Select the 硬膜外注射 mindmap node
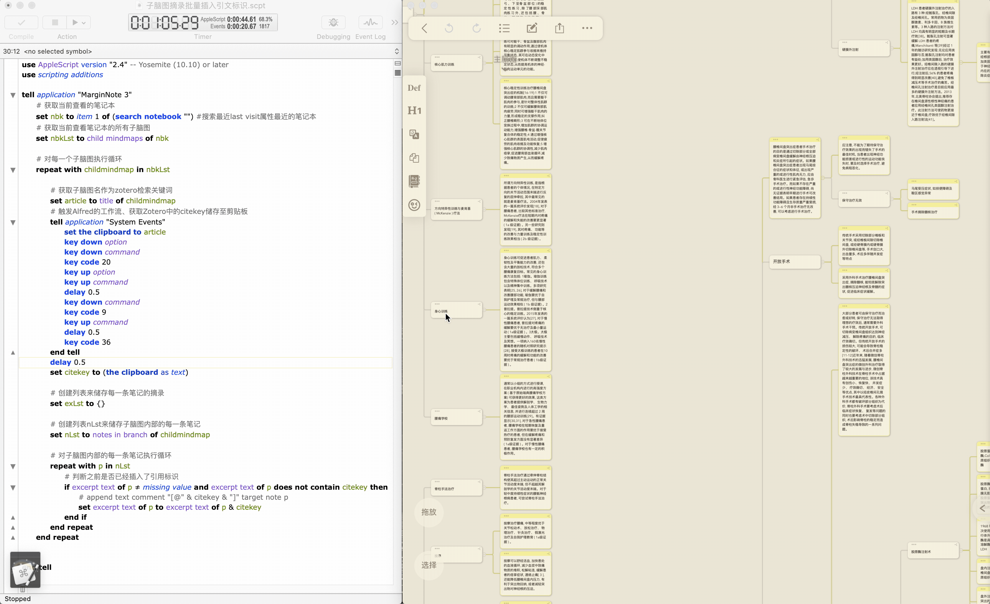990x604 pixels. click(x=864, y=49)
